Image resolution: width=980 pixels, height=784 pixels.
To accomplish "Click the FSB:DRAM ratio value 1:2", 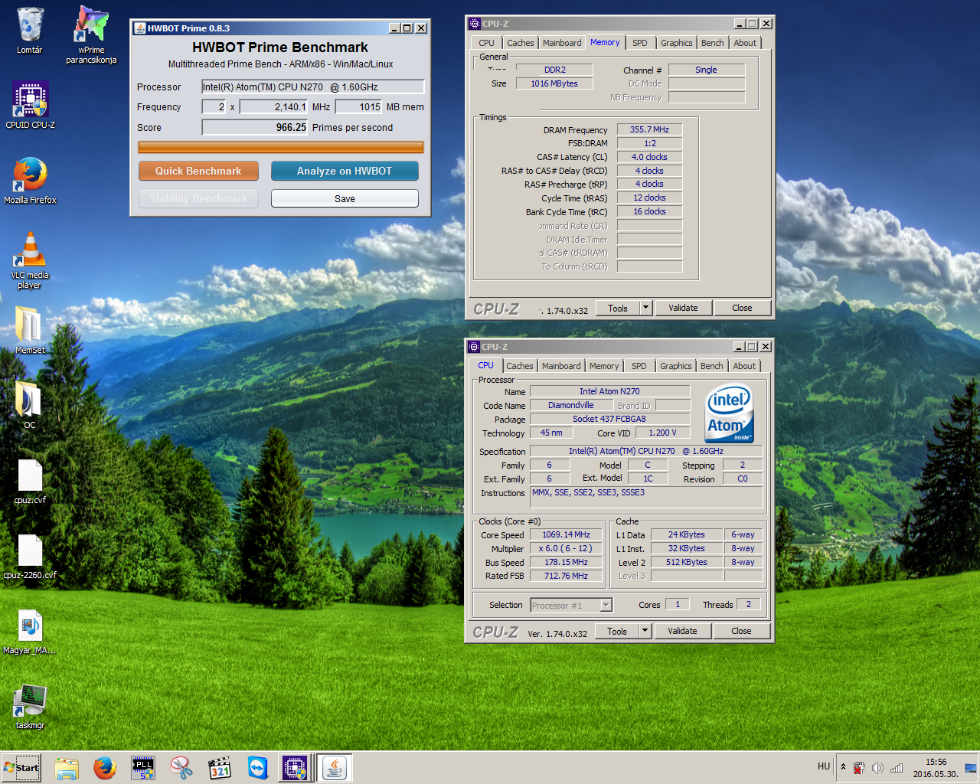I will click(x=649, y=143).
